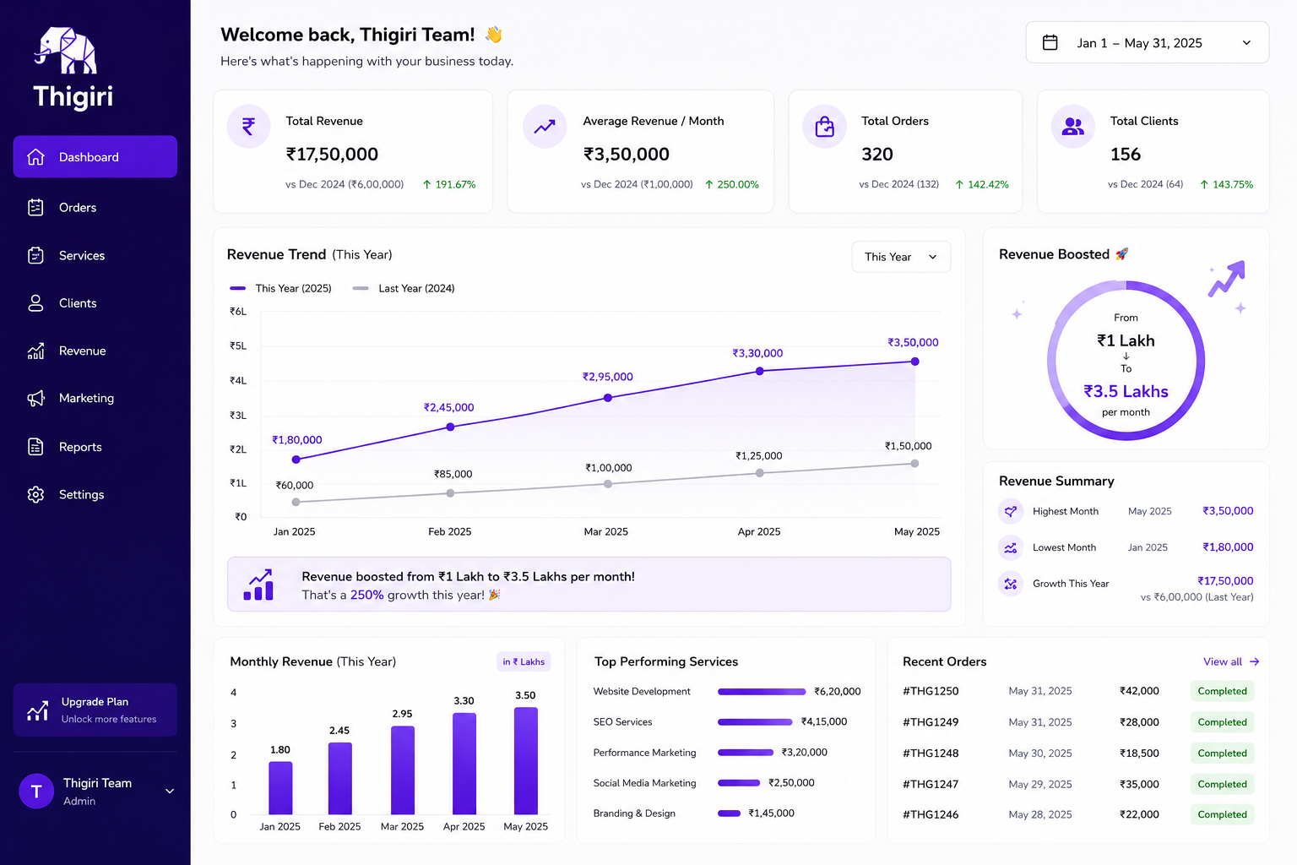This screenshot has width=1297, height=865.
Task: Expand the This Year chart filter dropdown
Action: pyautogui.click(x=901, y=257)
